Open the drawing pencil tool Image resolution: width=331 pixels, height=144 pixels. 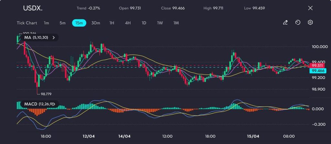[x=285, y=23]
